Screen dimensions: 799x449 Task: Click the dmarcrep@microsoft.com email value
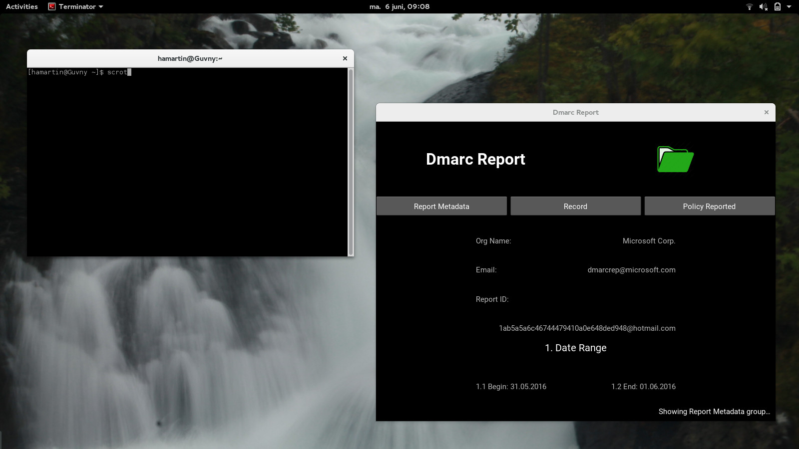click(x=631, y=270)
